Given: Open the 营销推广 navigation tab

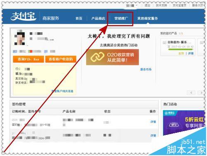Looking at the screenshot, I should tap(121, 18).
